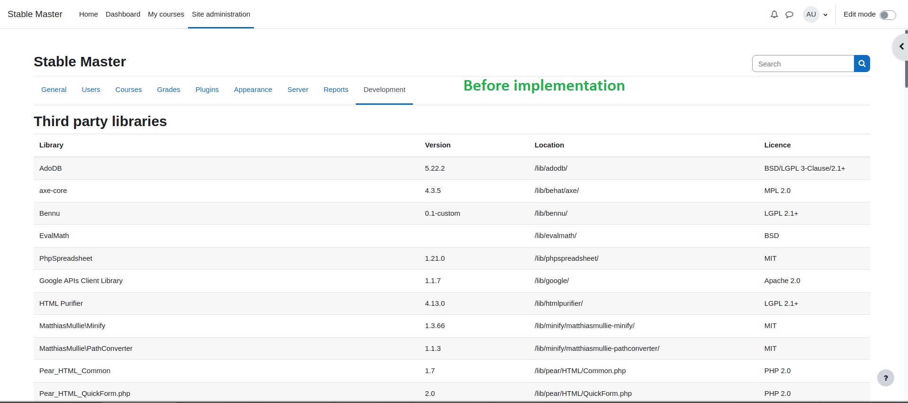The width and height of the screenshot is (908, 403).
Task: Click the MPL 2.0 licence
Action: pyautogui.click(x=777, y=191)
